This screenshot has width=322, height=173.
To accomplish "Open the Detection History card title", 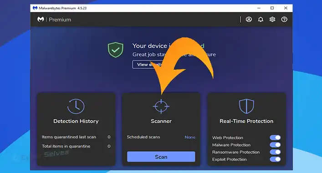I will (76, 121).
